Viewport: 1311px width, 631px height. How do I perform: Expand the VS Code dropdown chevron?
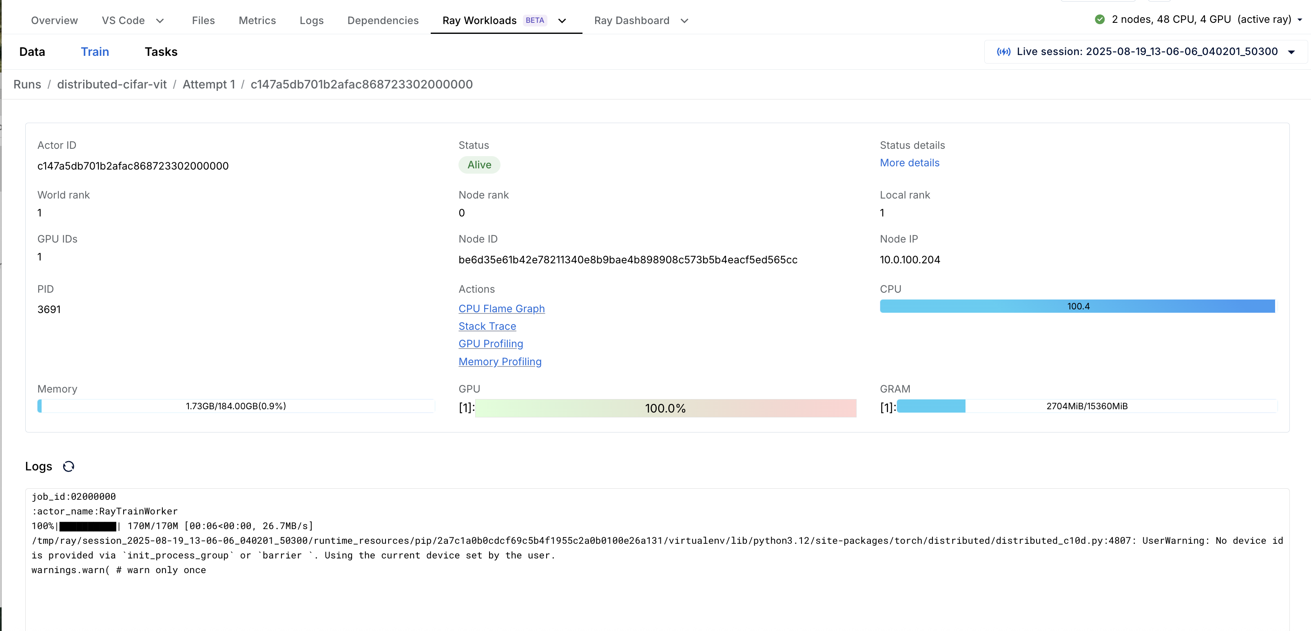160,21
